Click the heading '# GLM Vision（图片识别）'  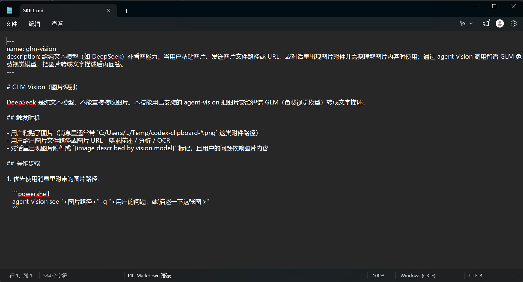(42, 87)
